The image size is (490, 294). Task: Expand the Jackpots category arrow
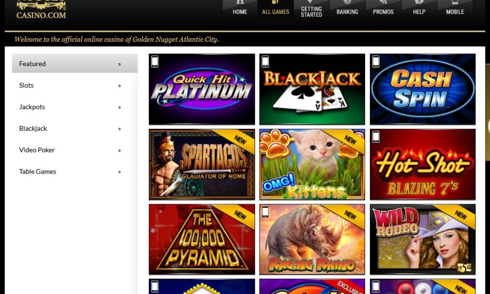coord(120,107)
